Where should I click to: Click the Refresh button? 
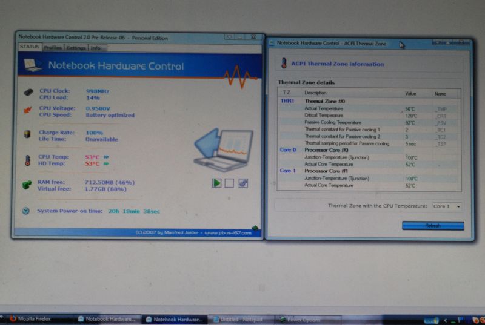(x=433, y=226)
